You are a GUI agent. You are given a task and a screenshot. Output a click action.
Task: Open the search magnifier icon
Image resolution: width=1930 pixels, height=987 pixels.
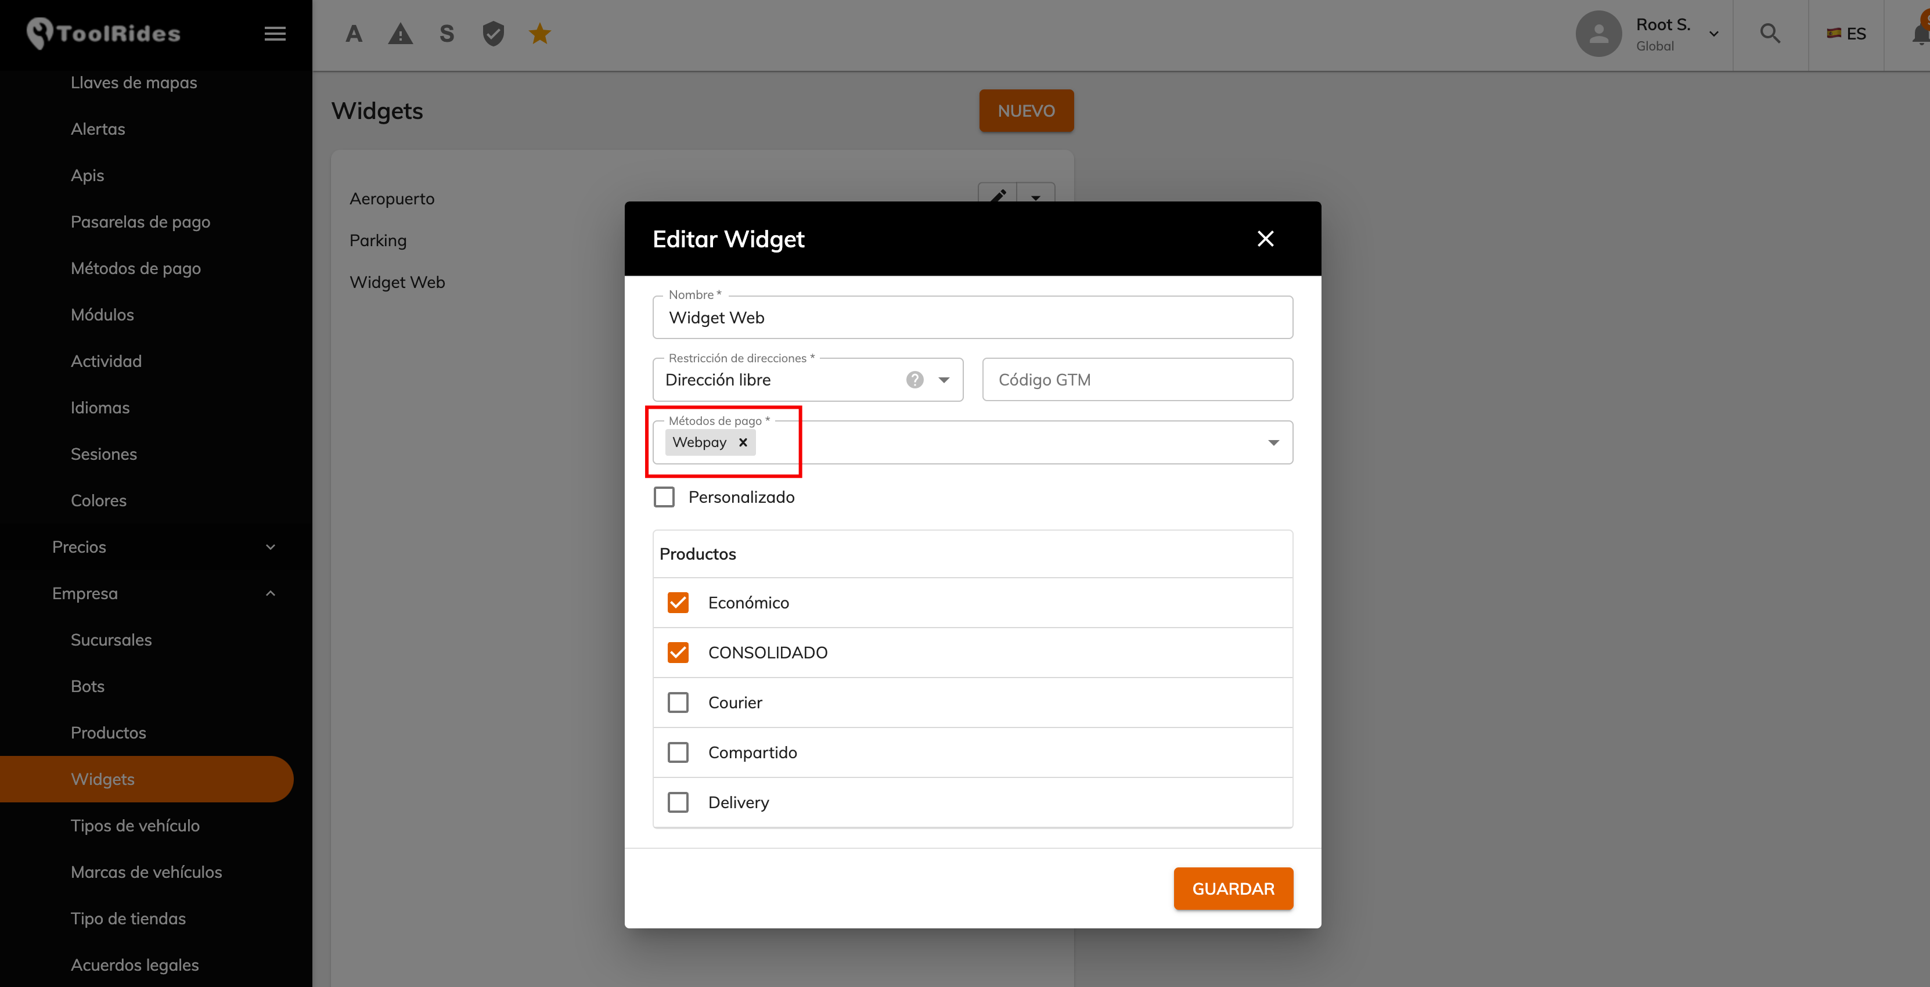pos(1770,34)
